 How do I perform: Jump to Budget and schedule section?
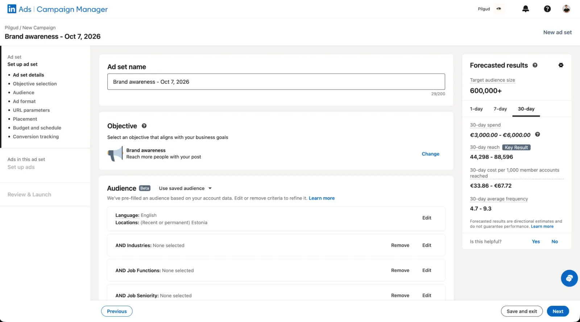point(37,128)
